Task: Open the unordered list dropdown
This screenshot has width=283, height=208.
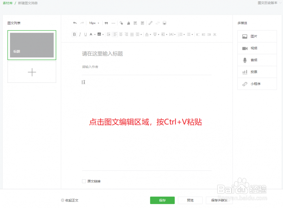Action: 190,34
